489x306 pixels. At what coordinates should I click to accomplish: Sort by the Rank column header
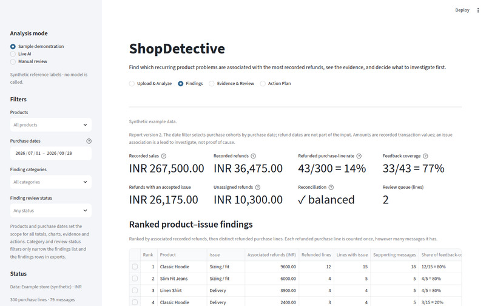tap(149, 255)
